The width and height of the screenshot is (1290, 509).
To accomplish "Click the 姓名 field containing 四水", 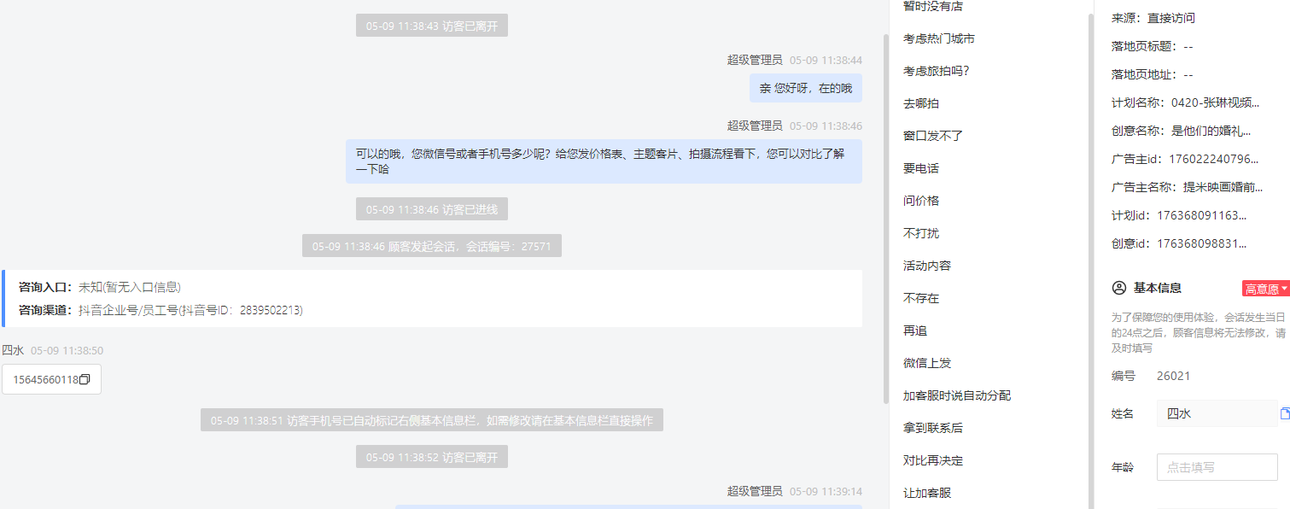I will tap(1217, 413).
